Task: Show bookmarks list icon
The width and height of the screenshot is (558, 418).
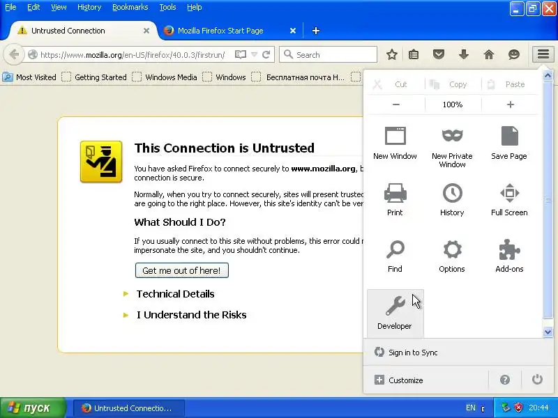Action: [x=414, y=54]
